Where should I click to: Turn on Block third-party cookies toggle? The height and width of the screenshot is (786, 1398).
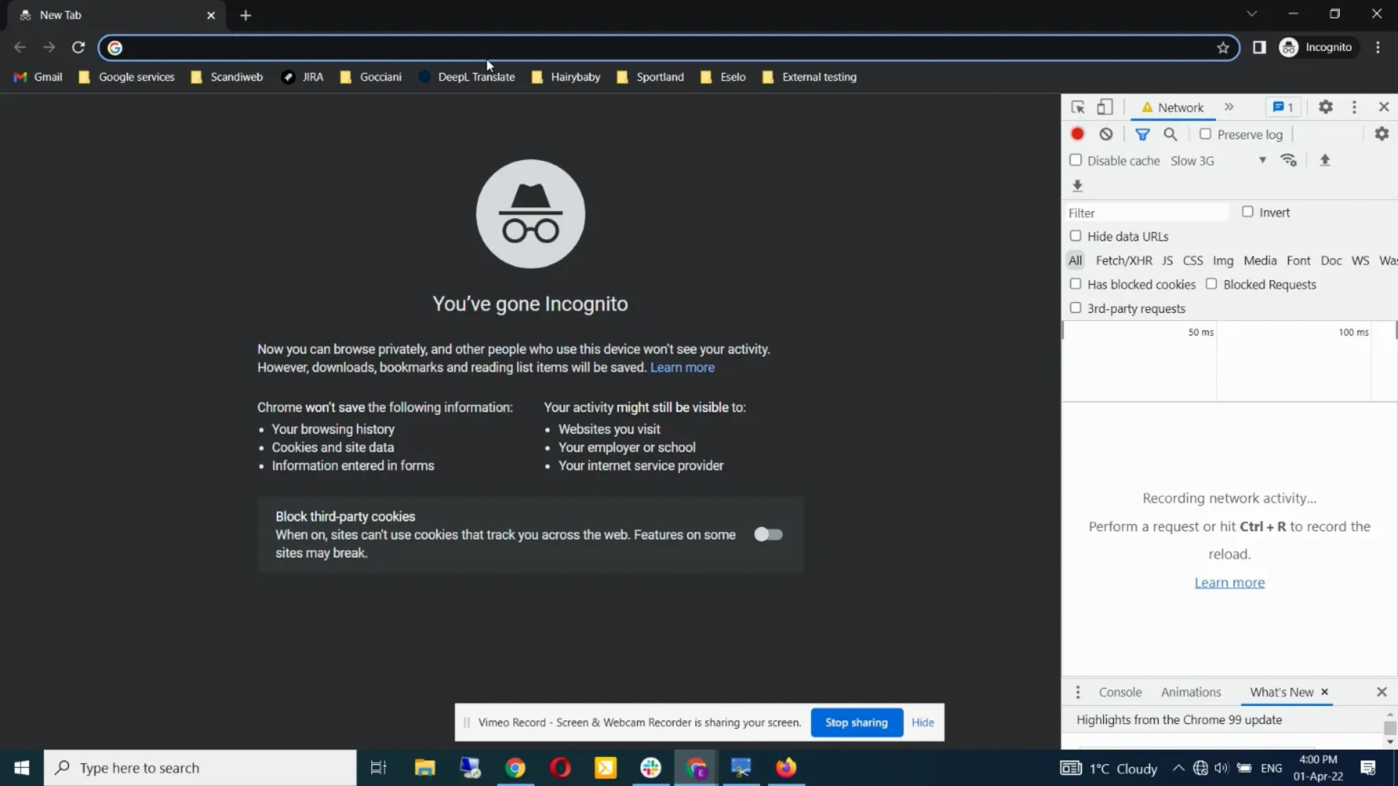[768, 534]
